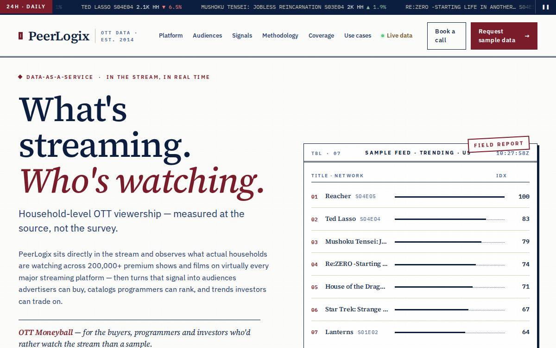Click the Request sample data button
This screenshot has width=556, height=348.
point(504,36)
